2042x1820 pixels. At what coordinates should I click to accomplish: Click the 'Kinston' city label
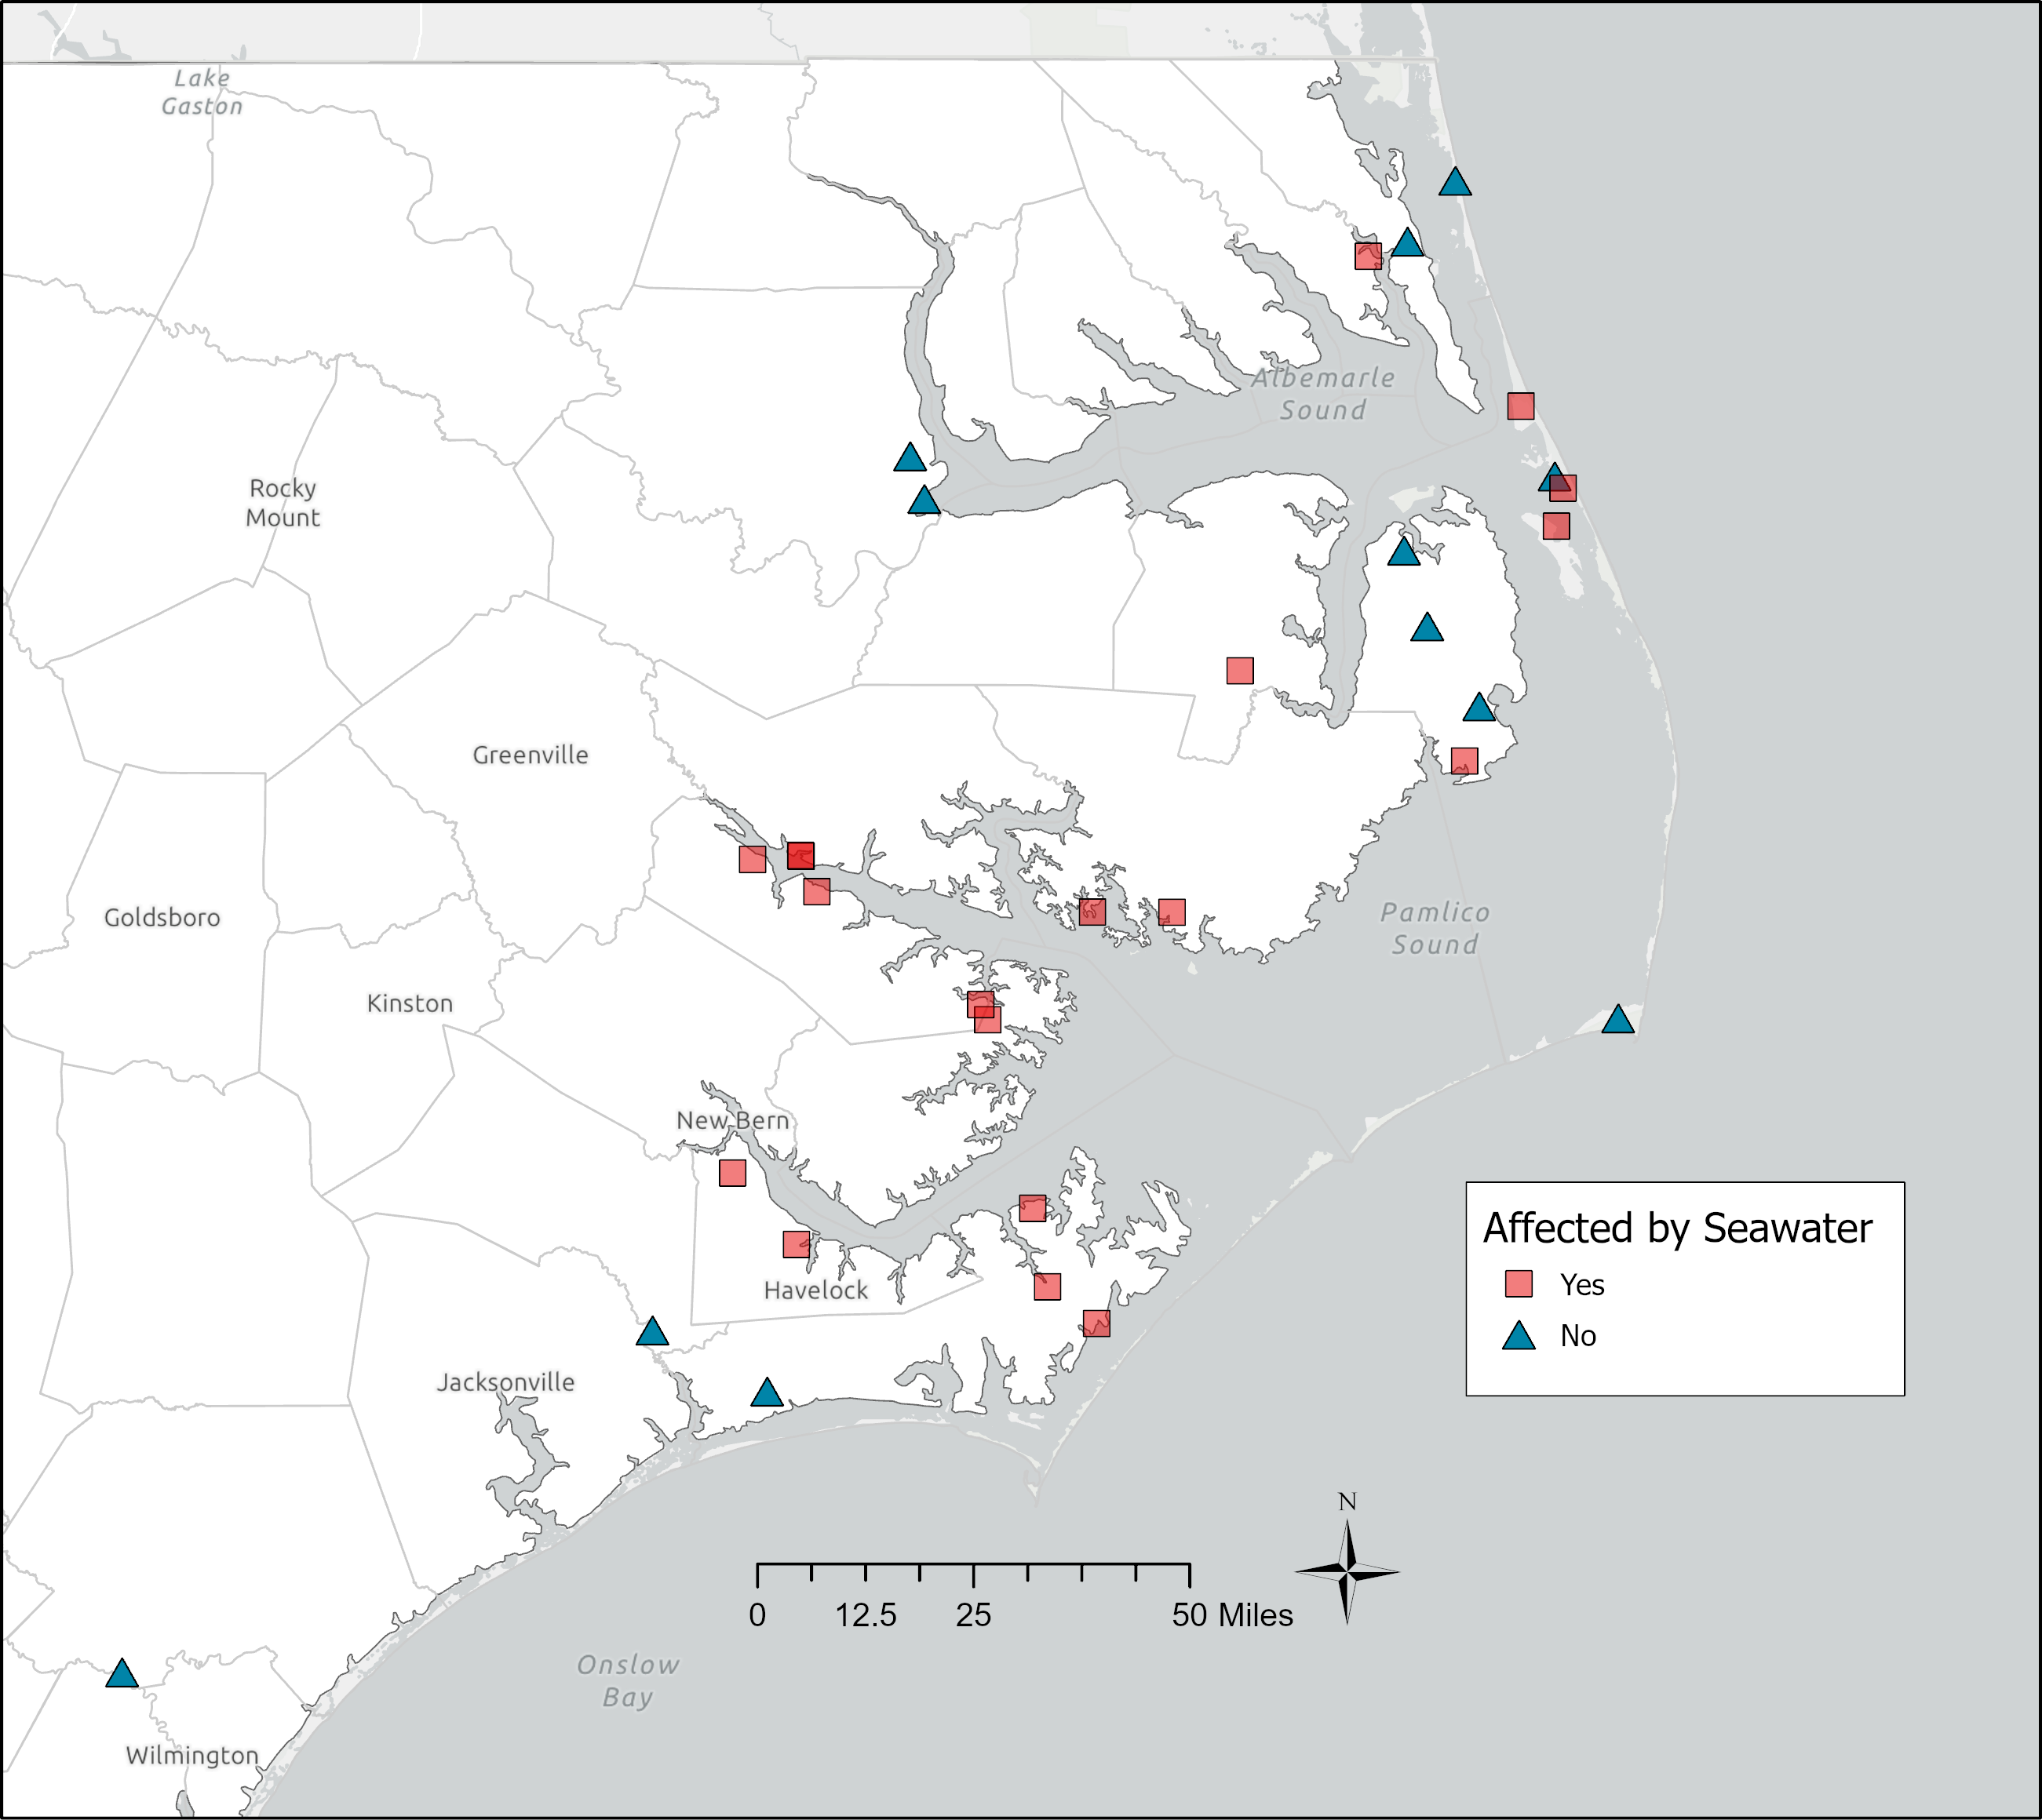[x=410, y=1003]
